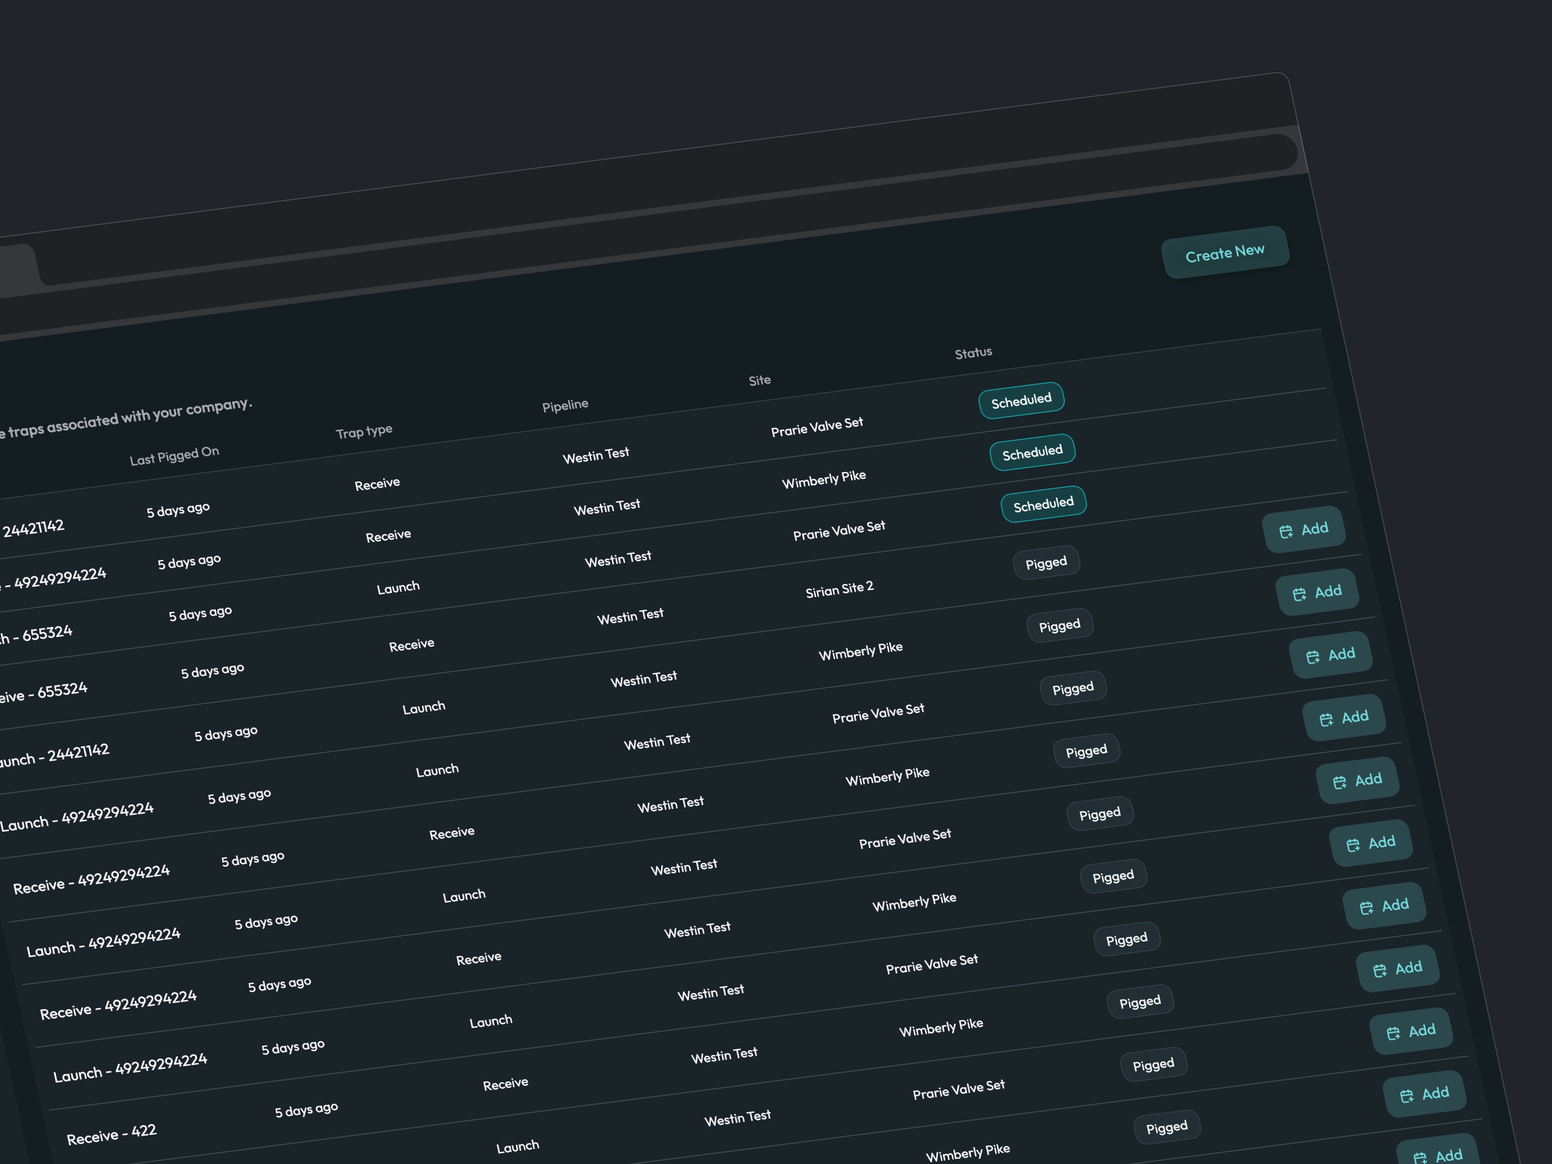Screen dimensions: 1552x1164
Task: Select Scheduled badge in the 24421142 Receive row
Action: point(1022,401)
